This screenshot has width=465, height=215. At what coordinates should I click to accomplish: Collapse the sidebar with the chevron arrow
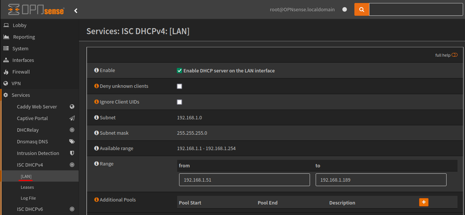[x=76, y=11]
